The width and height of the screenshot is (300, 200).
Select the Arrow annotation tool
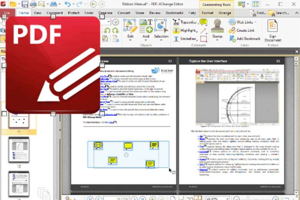(x=203, y=31)
